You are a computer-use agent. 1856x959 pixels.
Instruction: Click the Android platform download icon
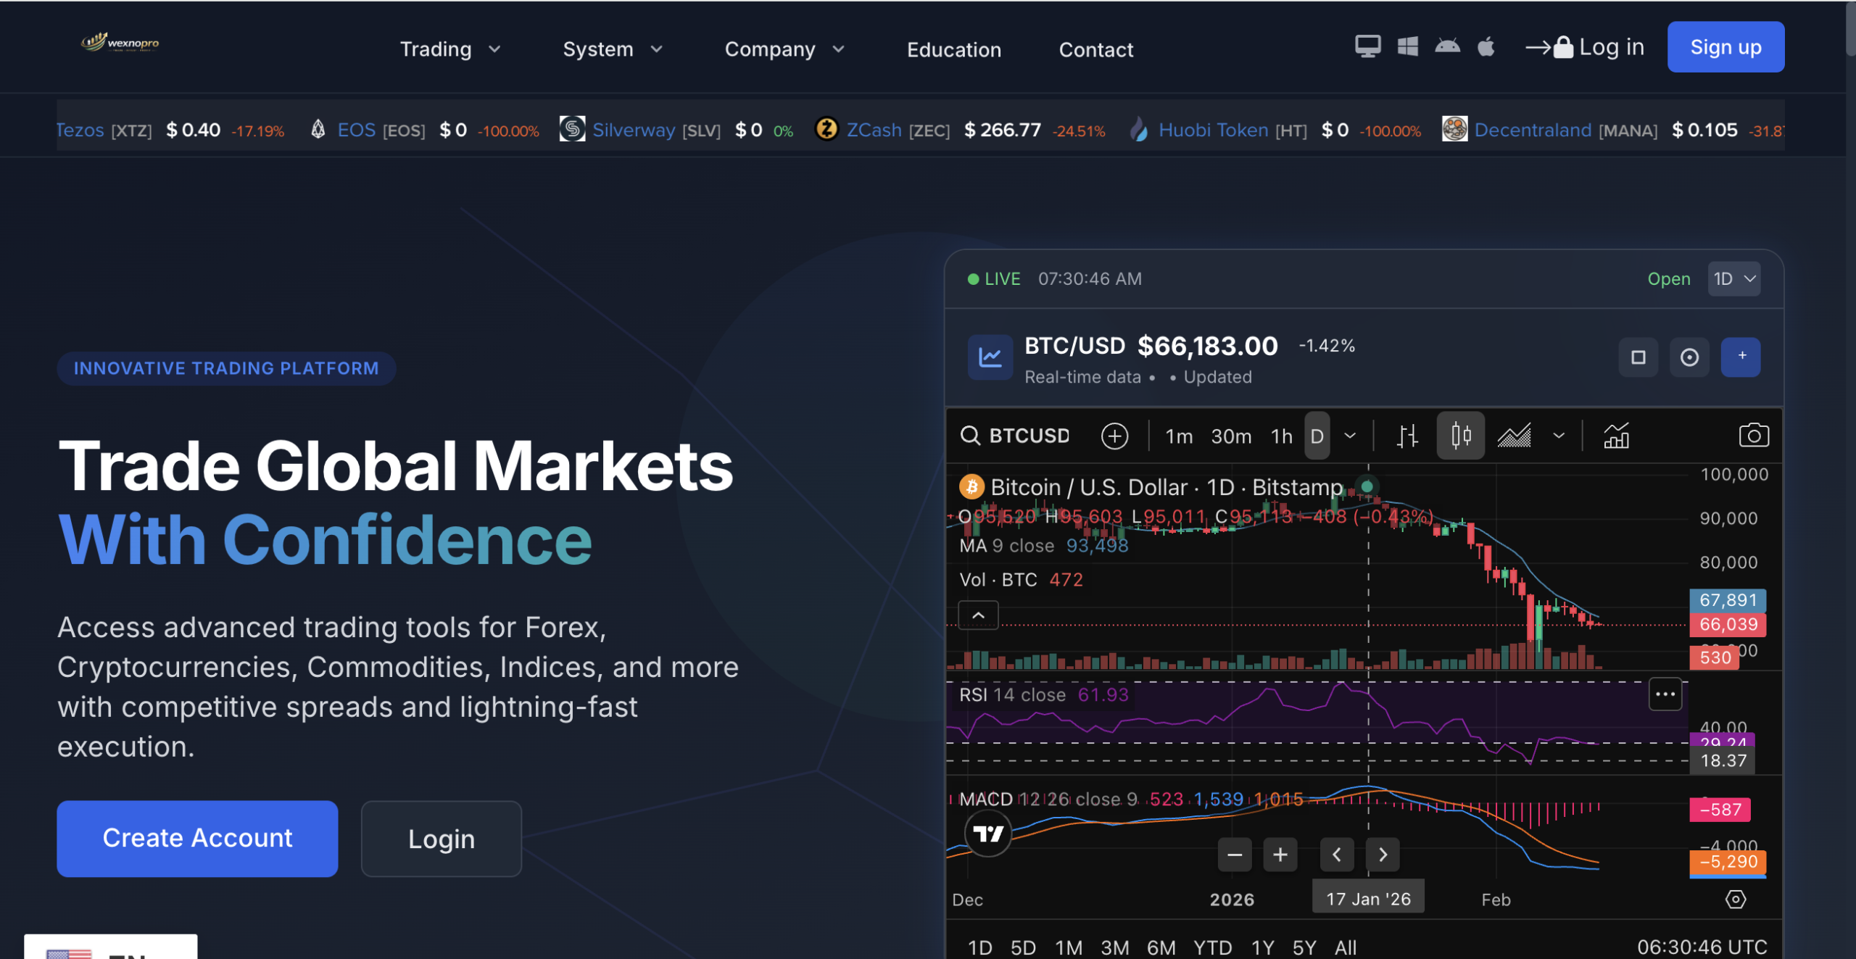click(1447, 47)
